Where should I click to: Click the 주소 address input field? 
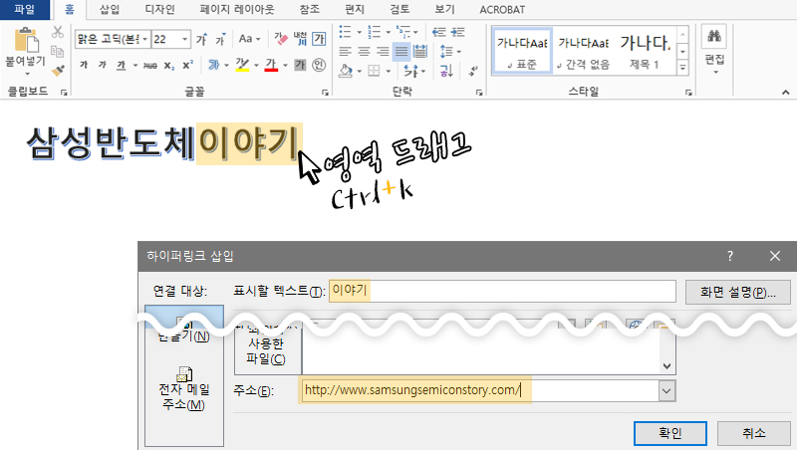(x=480, y=390)
